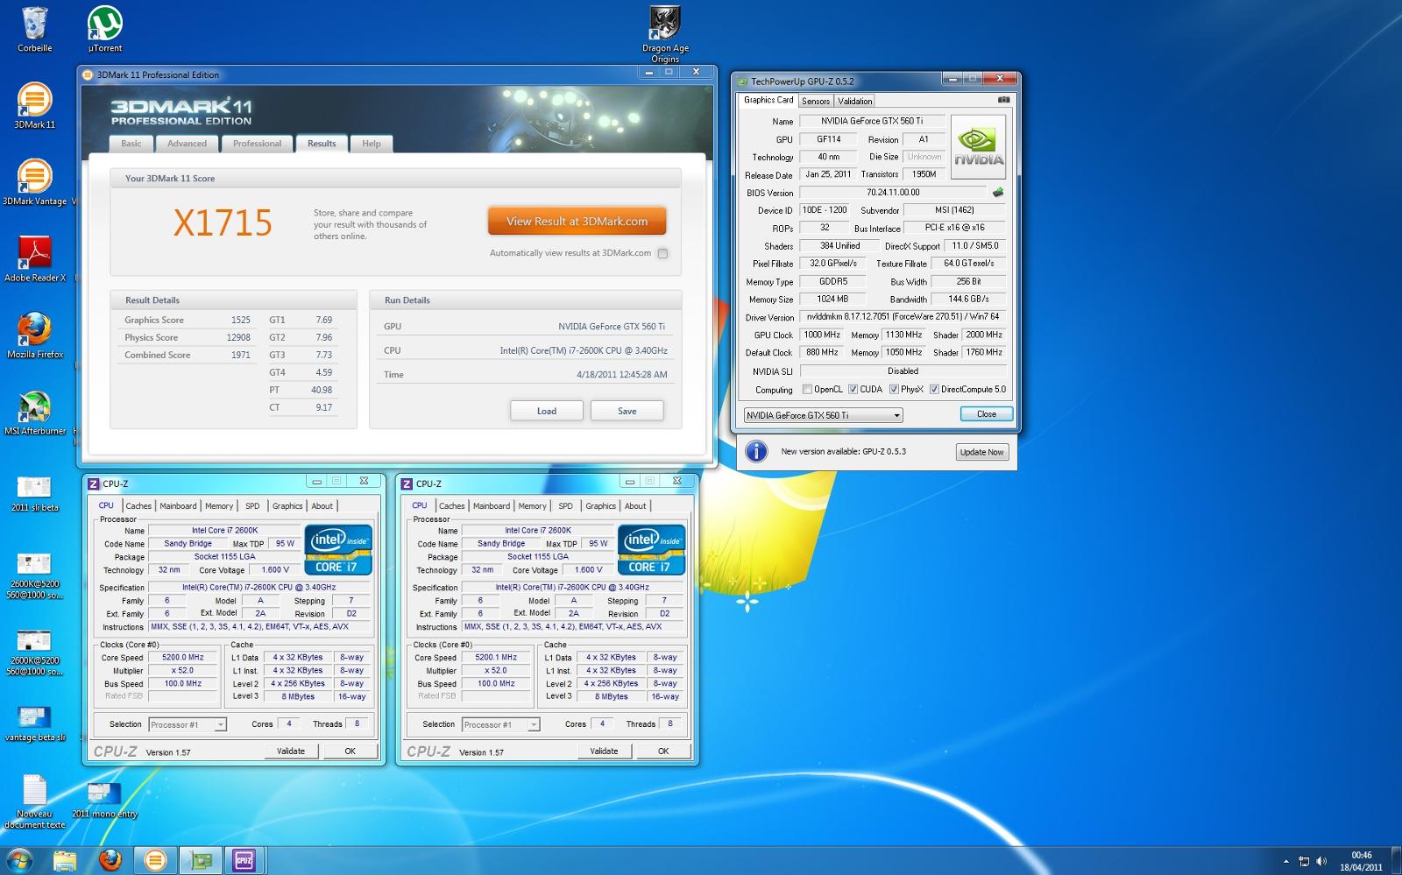Click the Firefox taskbar icon
This screenshot has width=1402, height=875.
coord(110,860)
